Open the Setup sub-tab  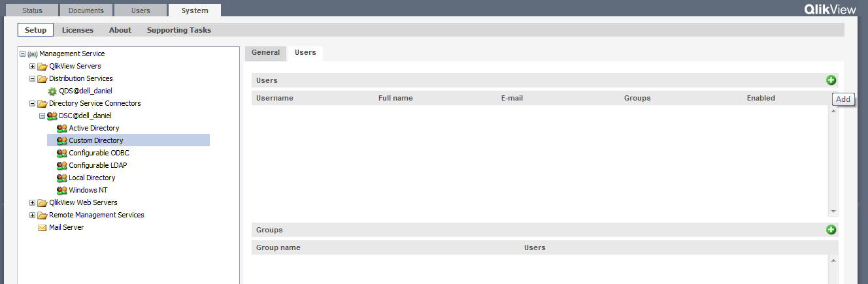tap(35, 30)
